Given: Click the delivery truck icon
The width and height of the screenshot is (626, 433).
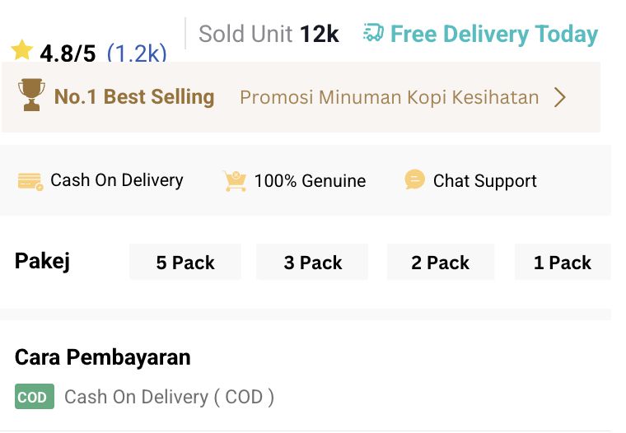Looking at the screenshot, I should click(373, 34).
